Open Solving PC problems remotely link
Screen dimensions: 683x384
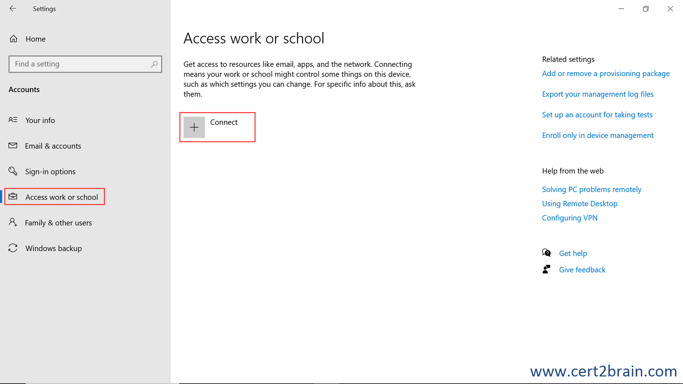[592, 189]
